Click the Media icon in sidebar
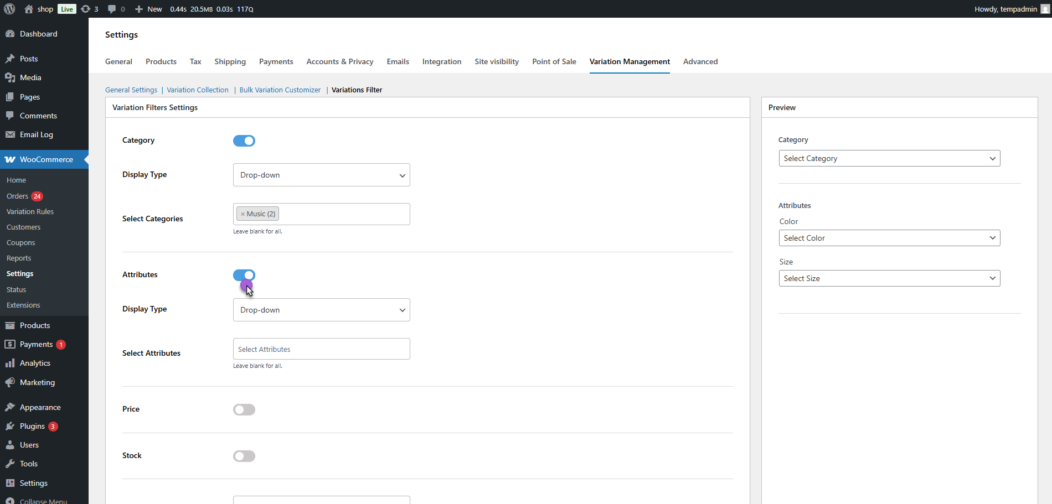Image resolution: width=1052 pixels, height=504 pixels. (x=10, y=77)
